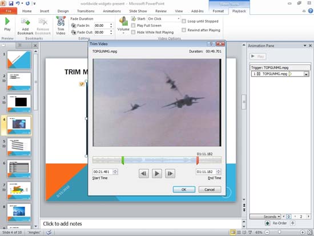Click the green start trim marker
This screenshot has width=314, height=236.
[x=123, y=161]
